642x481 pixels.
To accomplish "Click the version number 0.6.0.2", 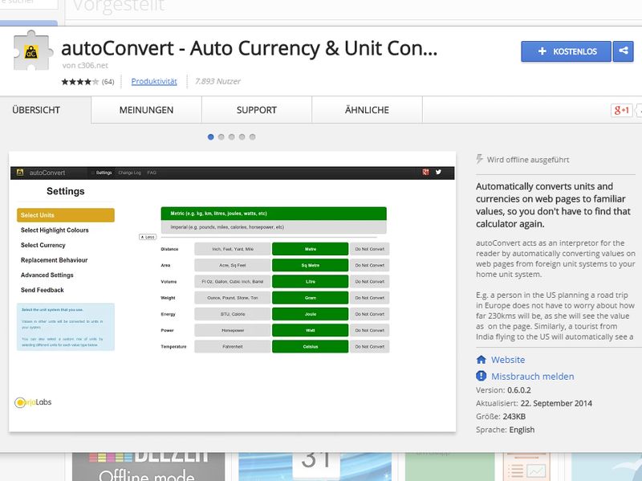I will 519,390.
